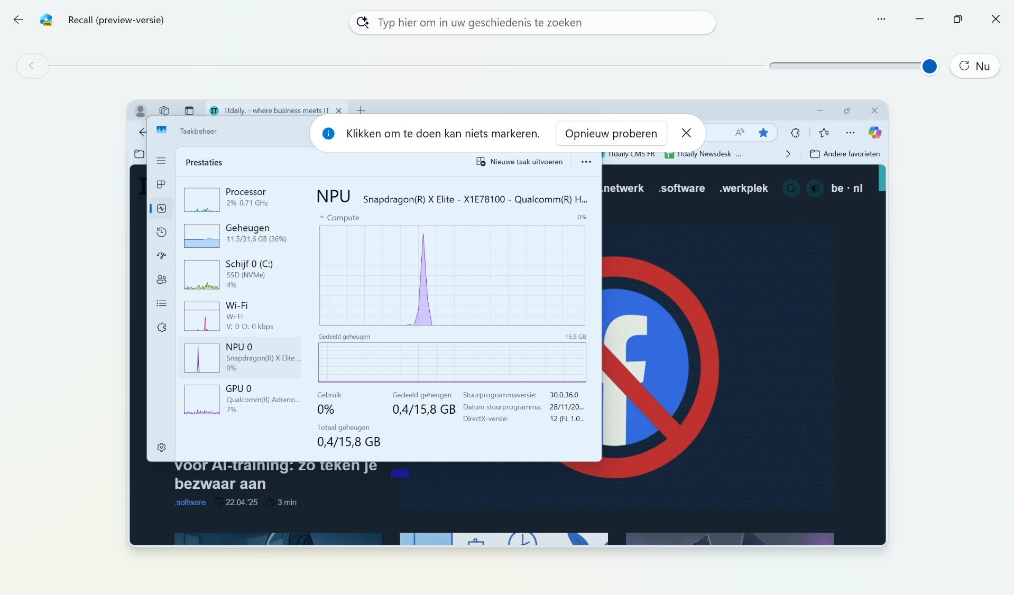Open the .werkplek site menu
This screenshot has width=1014, height=595.
[744, 188]
